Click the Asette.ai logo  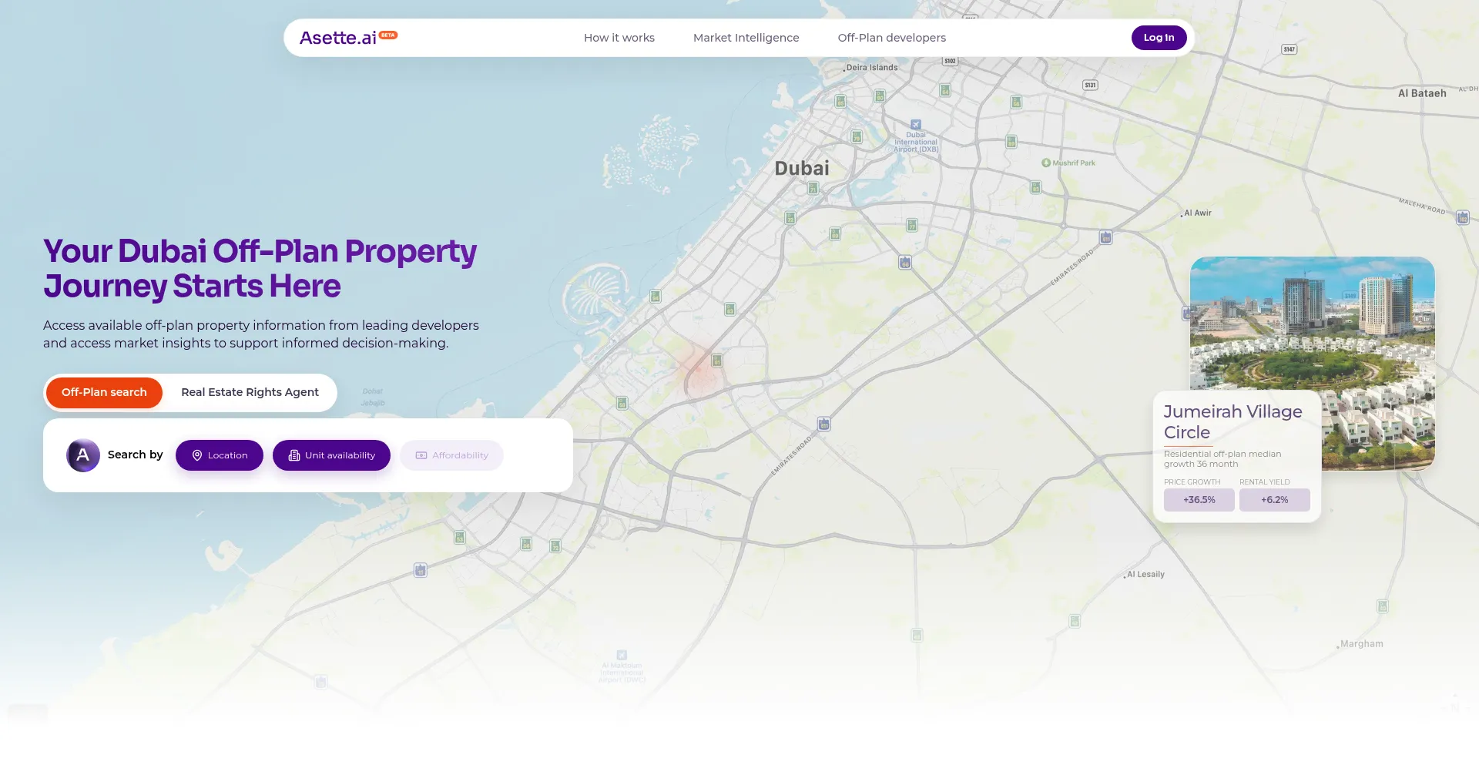(x=338, y=38)
